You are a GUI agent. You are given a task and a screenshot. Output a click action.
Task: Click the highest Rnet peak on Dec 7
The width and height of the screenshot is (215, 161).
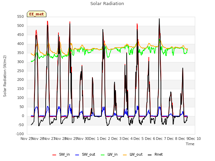(x=159, y=19)
